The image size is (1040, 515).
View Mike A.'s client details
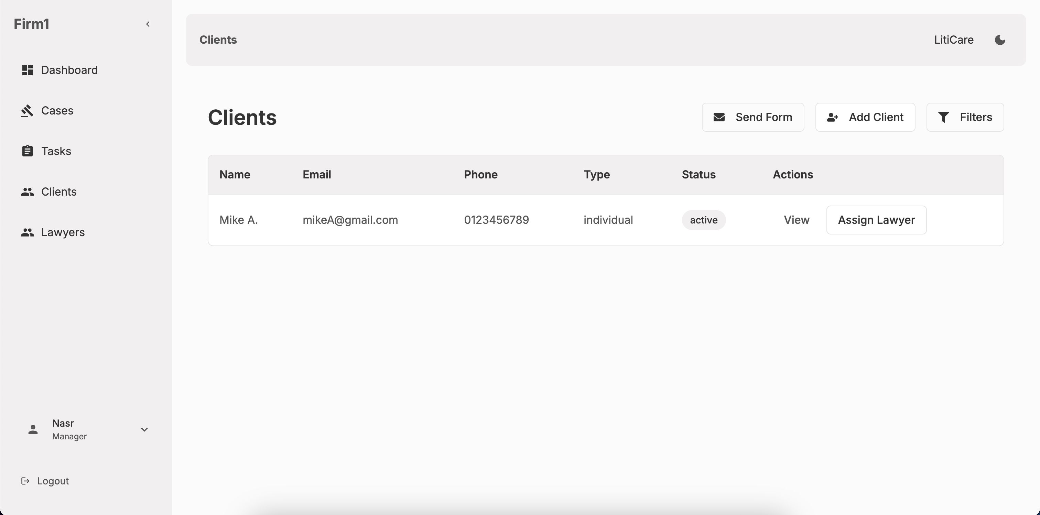[x=796, y=220]
